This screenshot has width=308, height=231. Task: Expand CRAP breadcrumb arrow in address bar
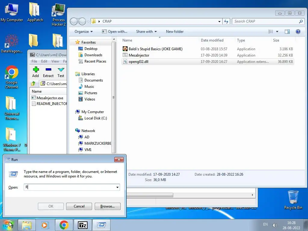click(99, 21)
